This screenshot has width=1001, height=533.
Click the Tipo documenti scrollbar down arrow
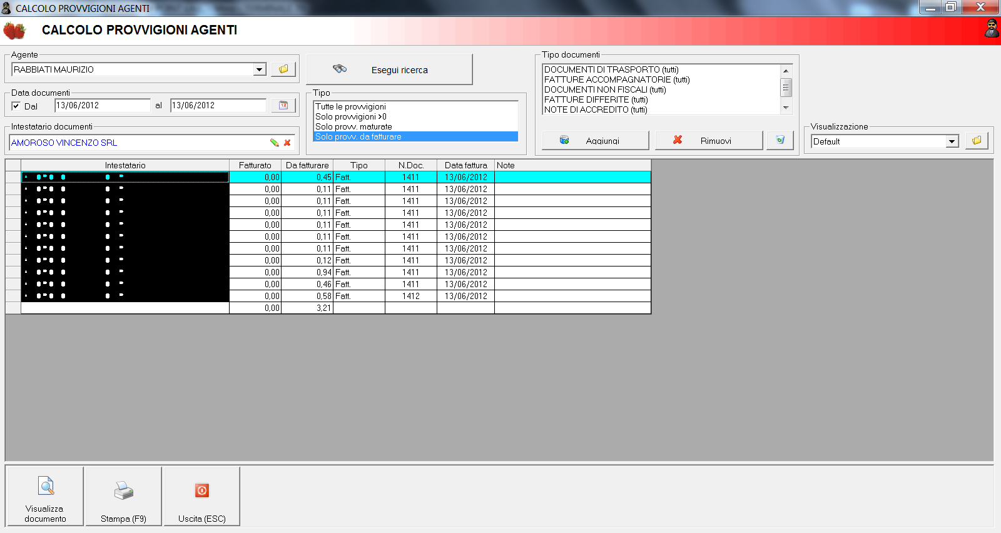[x=786, y=108]
